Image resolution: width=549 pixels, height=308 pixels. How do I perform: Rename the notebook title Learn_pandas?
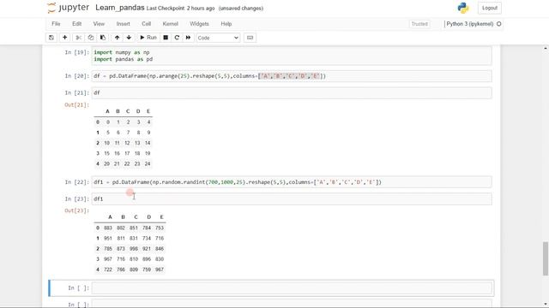120,8
